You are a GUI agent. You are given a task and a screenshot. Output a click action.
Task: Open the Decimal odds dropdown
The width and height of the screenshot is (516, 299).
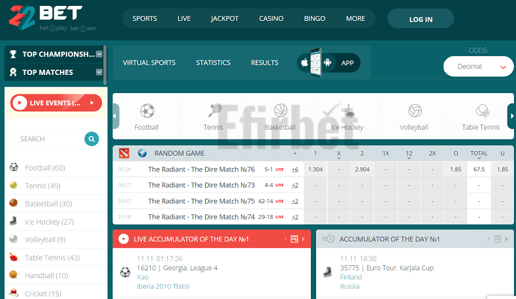(x=478, y=66)
